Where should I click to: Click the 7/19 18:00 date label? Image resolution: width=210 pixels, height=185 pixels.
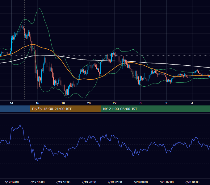point(63,182)
